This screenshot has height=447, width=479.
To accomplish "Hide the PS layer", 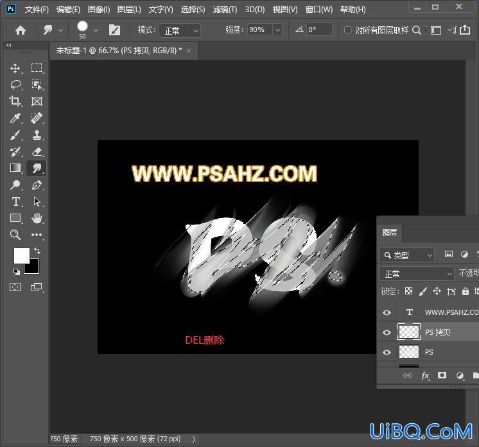I will pos(387,353).
